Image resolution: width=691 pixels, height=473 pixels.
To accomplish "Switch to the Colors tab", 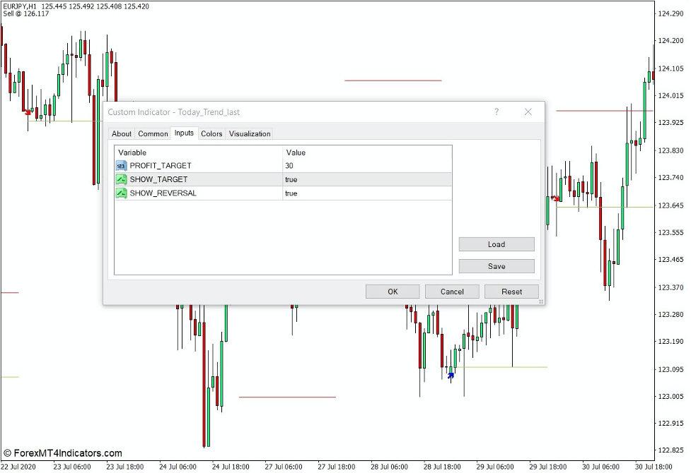I will [211, 133].
